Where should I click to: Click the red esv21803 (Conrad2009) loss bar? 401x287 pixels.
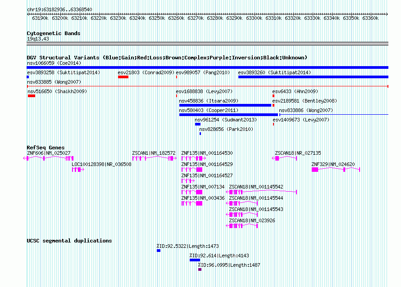[x=123, y=77]
